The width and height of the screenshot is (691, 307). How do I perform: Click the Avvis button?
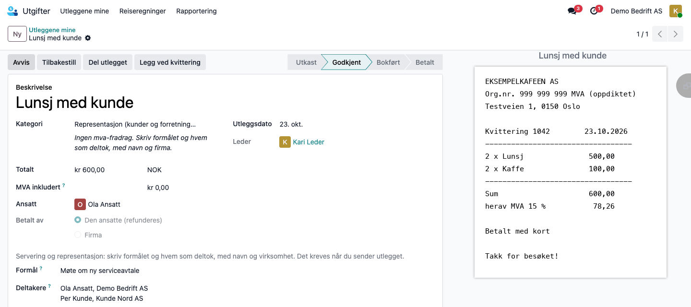[x=21, y=62]
